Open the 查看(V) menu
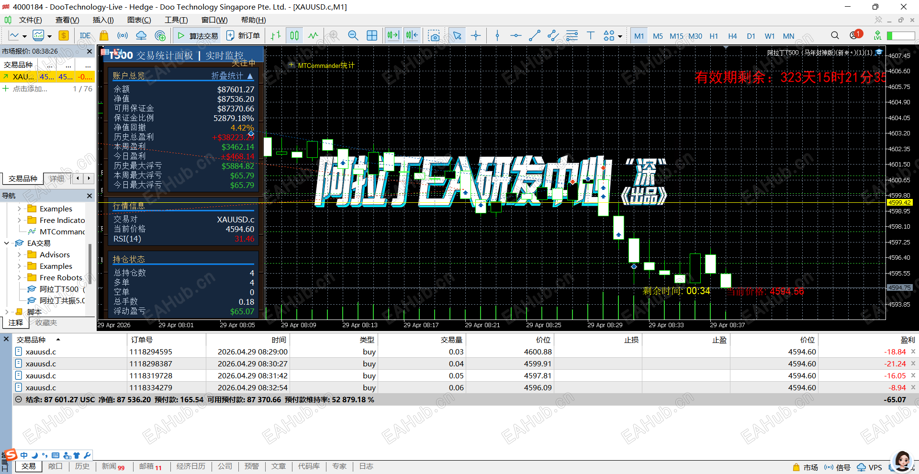919x474 pixels. coord(67,20)
